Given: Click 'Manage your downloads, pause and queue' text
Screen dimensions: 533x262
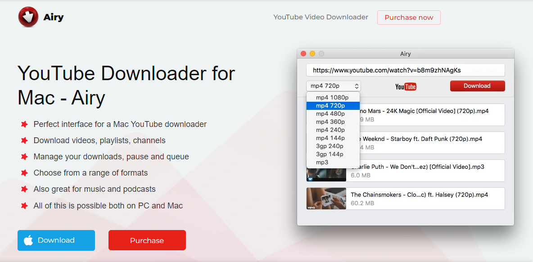Looking at the screenshot, I should (x=111, y=157).
